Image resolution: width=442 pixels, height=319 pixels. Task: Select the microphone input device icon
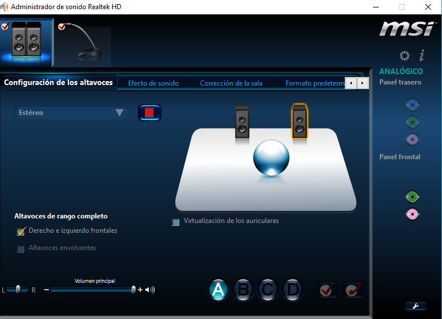tap(84, 44)
